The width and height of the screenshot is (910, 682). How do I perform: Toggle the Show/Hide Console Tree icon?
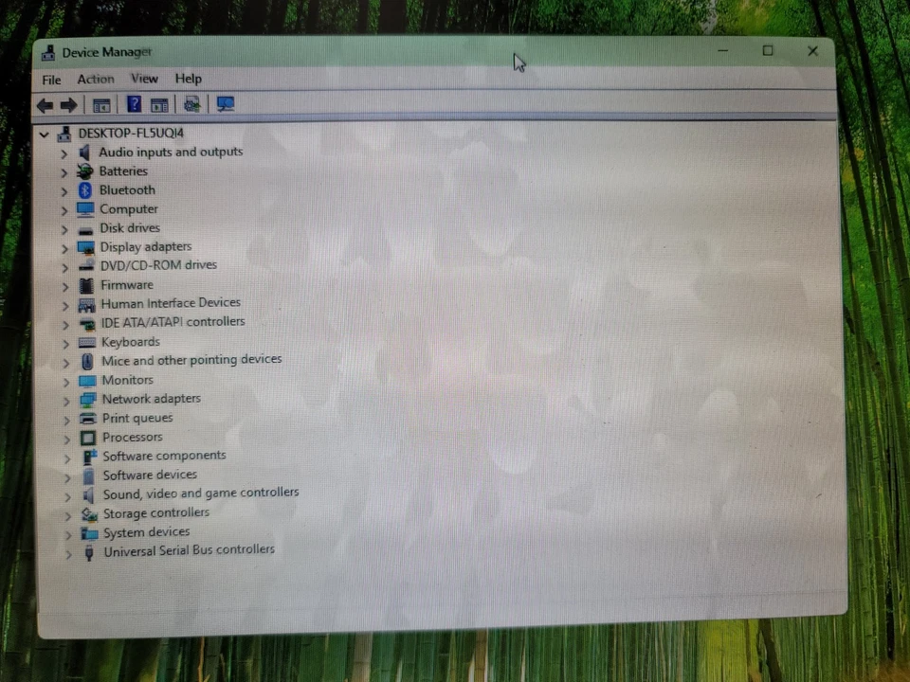coord(101,104)
